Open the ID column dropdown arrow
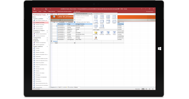The height and width of the screenshot is (99, 189). (57, 22)
